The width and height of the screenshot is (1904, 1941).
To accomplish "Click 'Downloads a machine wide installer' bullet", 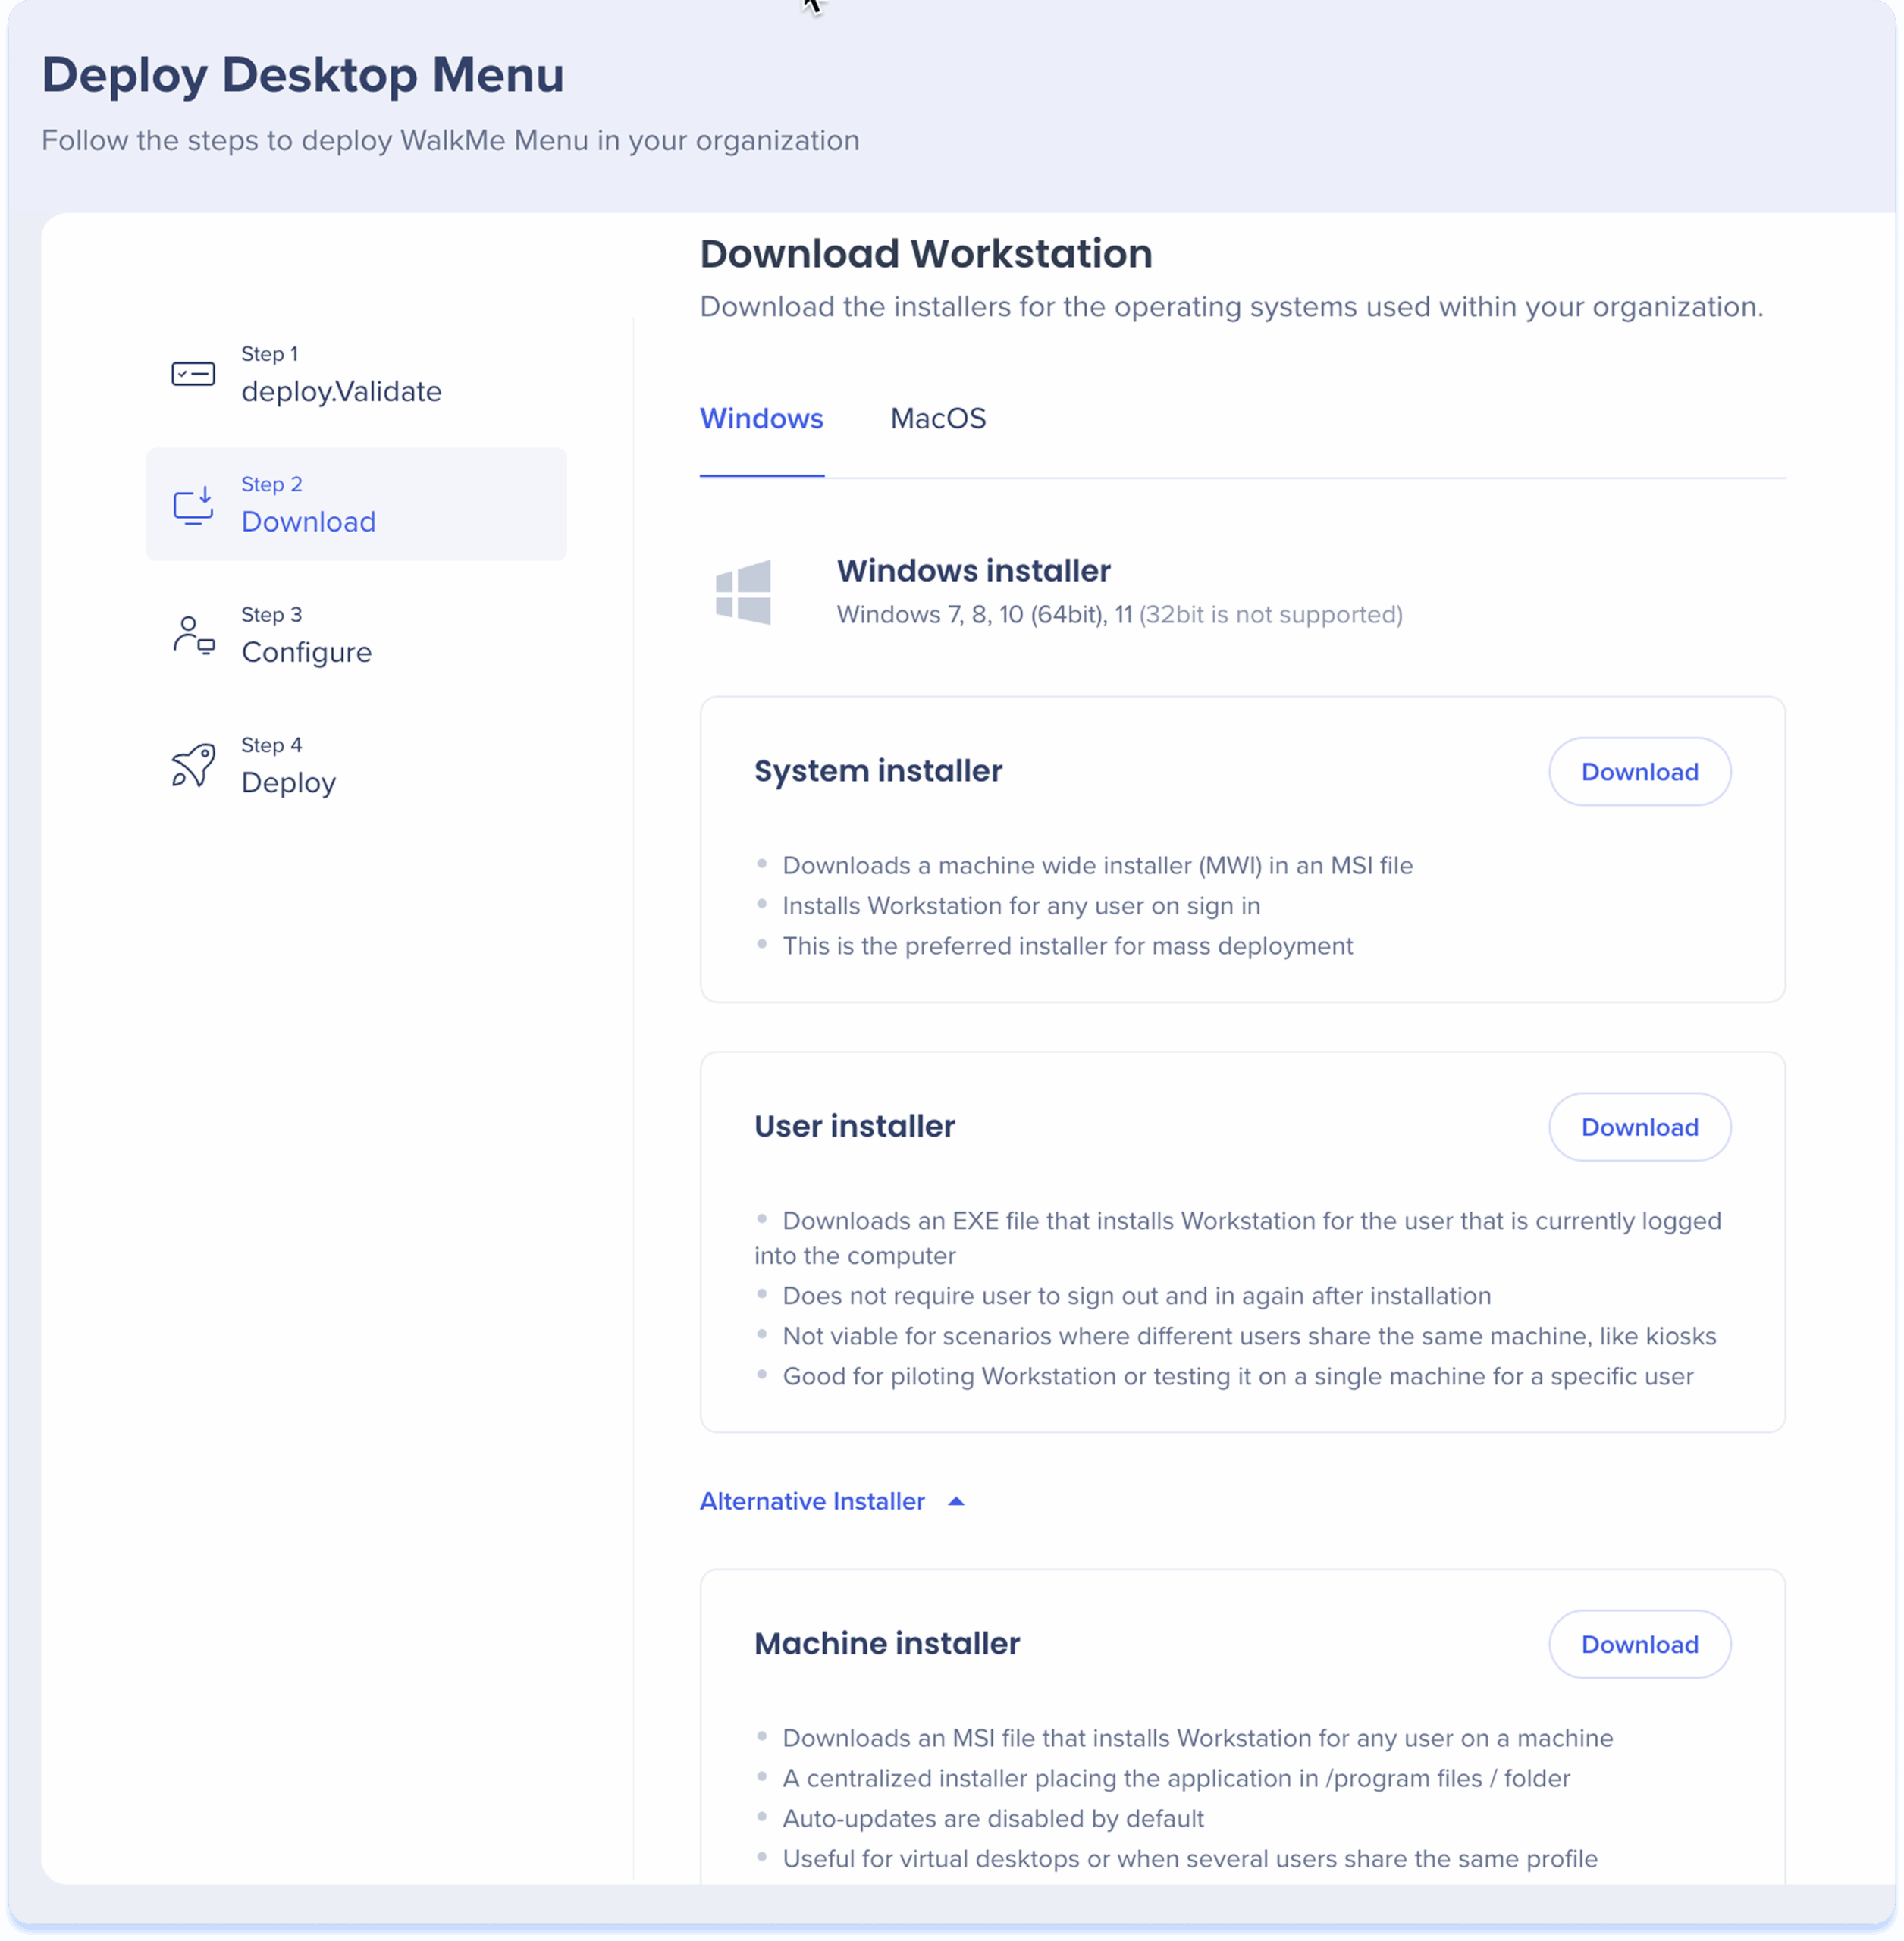I will tap(1097, 865).
